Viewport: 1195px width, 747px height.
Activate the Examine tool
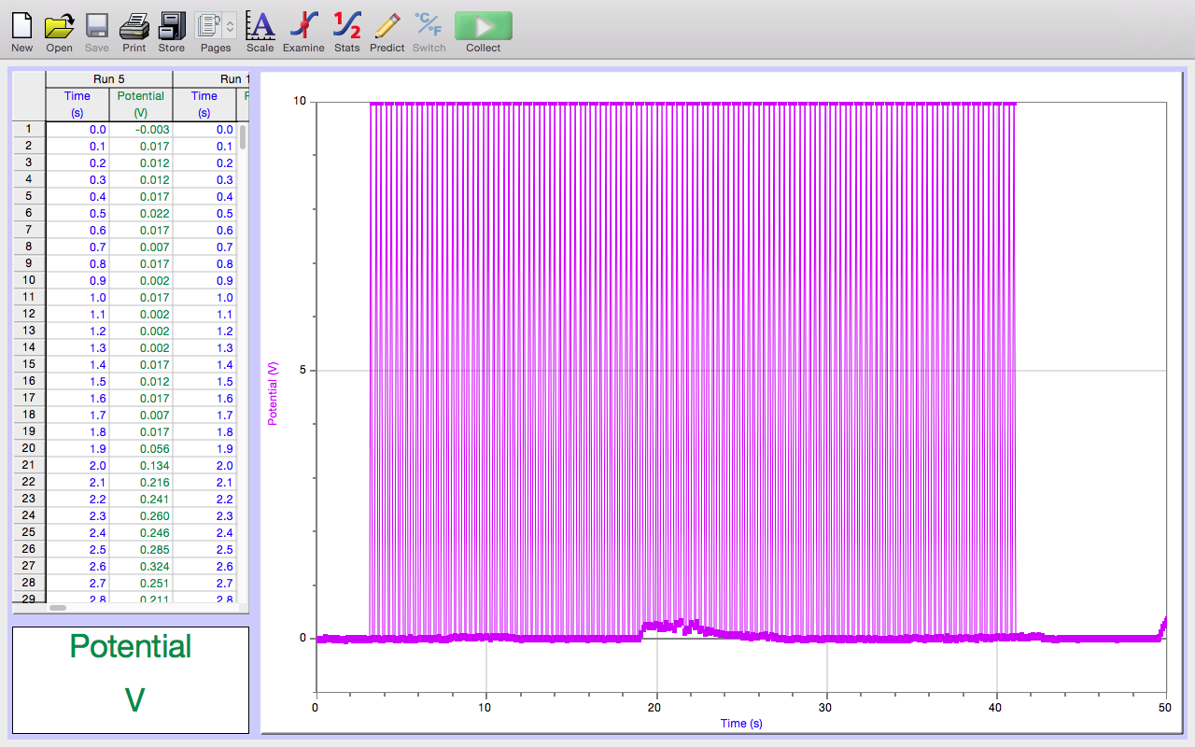[x=303, y=25]
